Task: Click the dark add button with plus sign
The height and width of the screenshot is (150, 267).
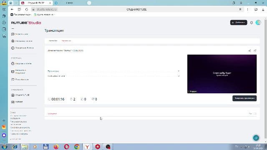Action: (x=239, y=22)
